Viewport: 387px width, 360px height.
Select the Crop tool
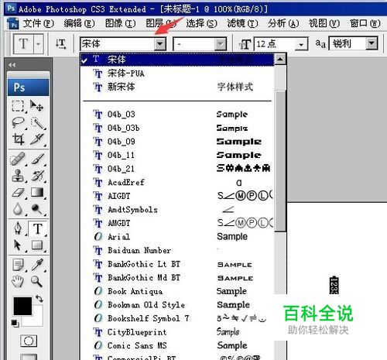click(x=19, y=139)
